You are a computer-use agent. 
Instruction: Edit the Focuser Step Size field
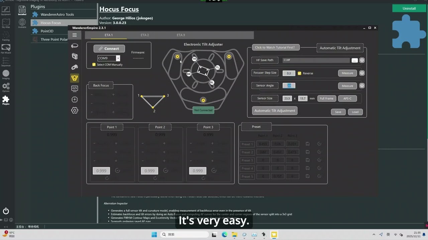289,73
